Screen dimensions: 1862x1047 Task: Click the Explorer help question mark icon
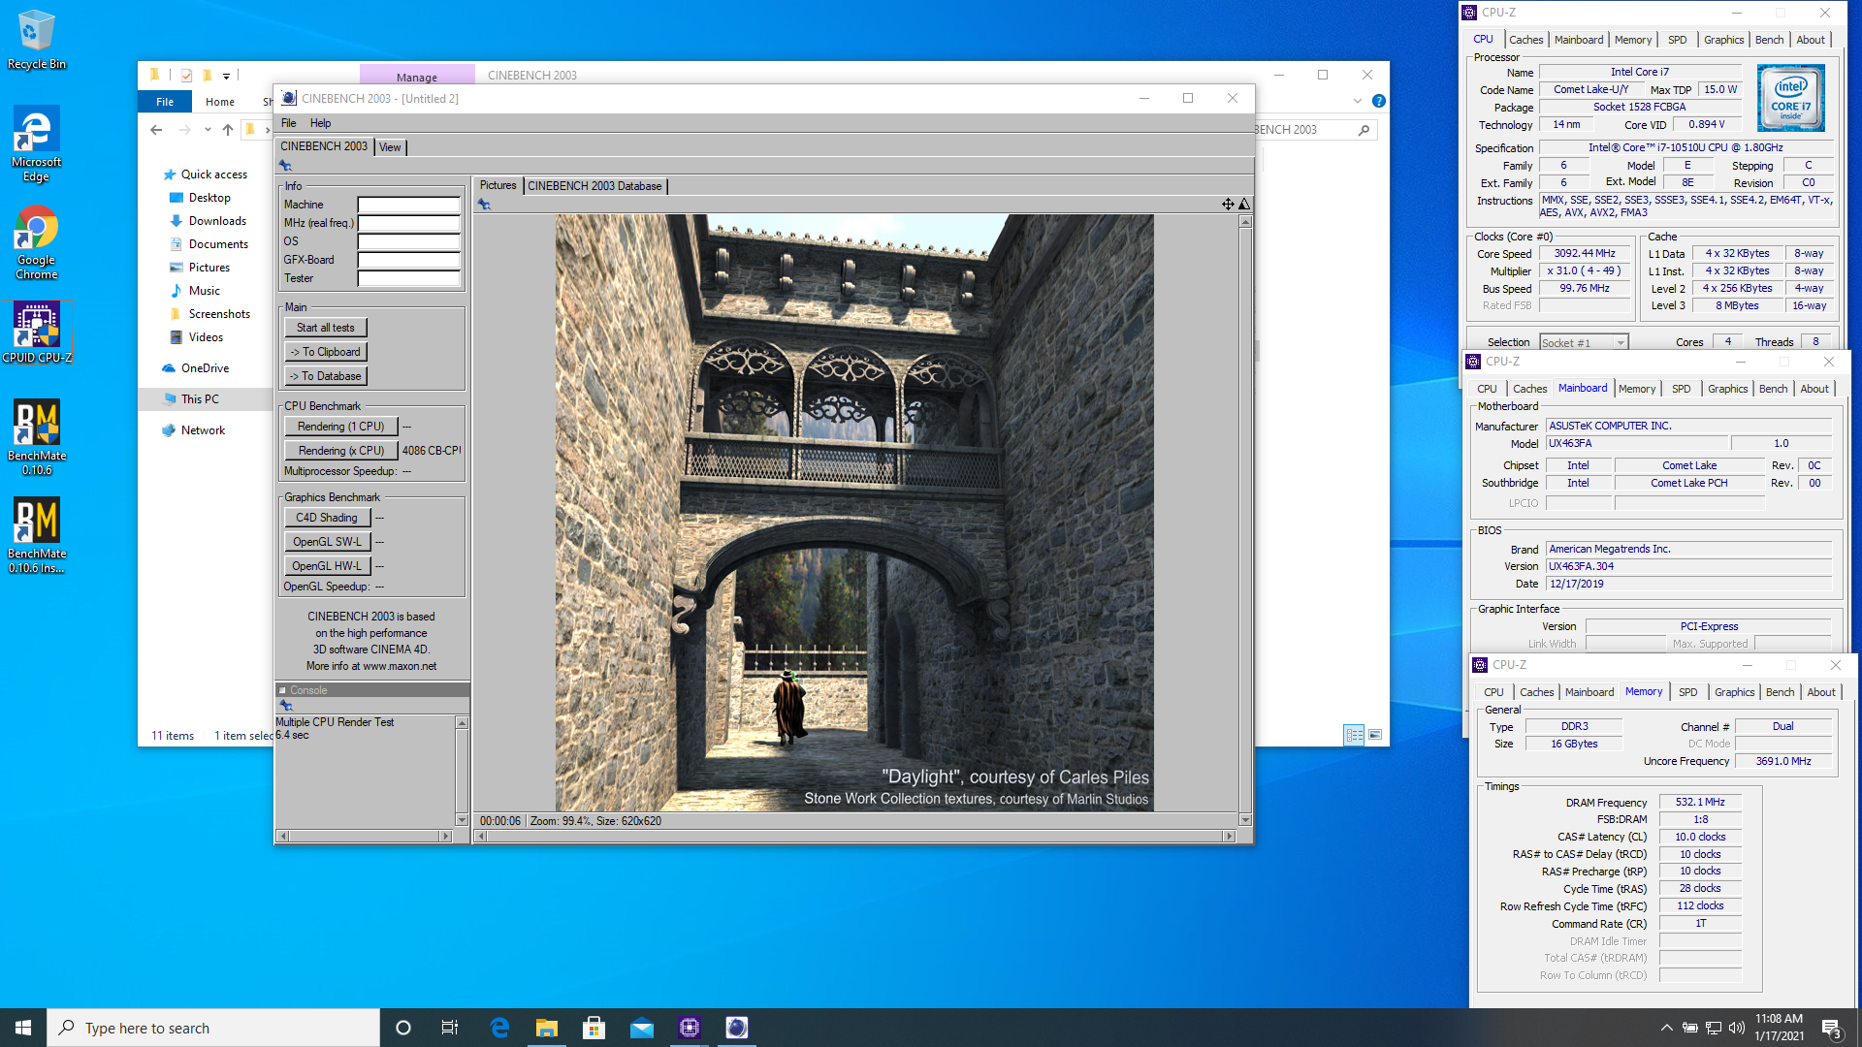point(1379,101)
